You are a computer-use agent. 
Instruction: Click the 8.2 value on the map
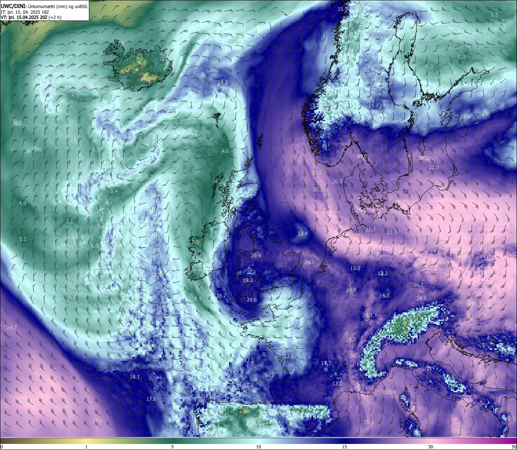coord(17,123)
